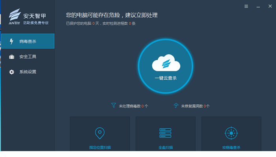Click the lightning bolt icon
The image size is (276, 157).
coord(11,41)
